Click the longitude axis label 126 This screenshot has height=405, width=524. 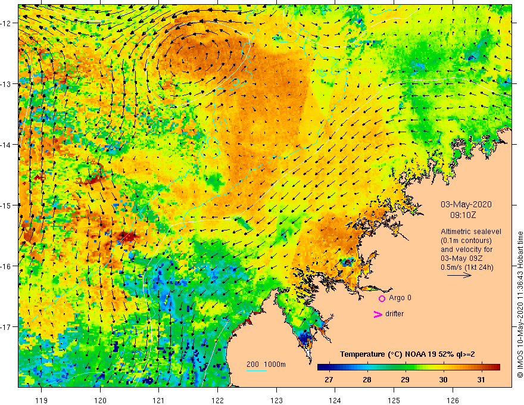(x=453, y=400)
